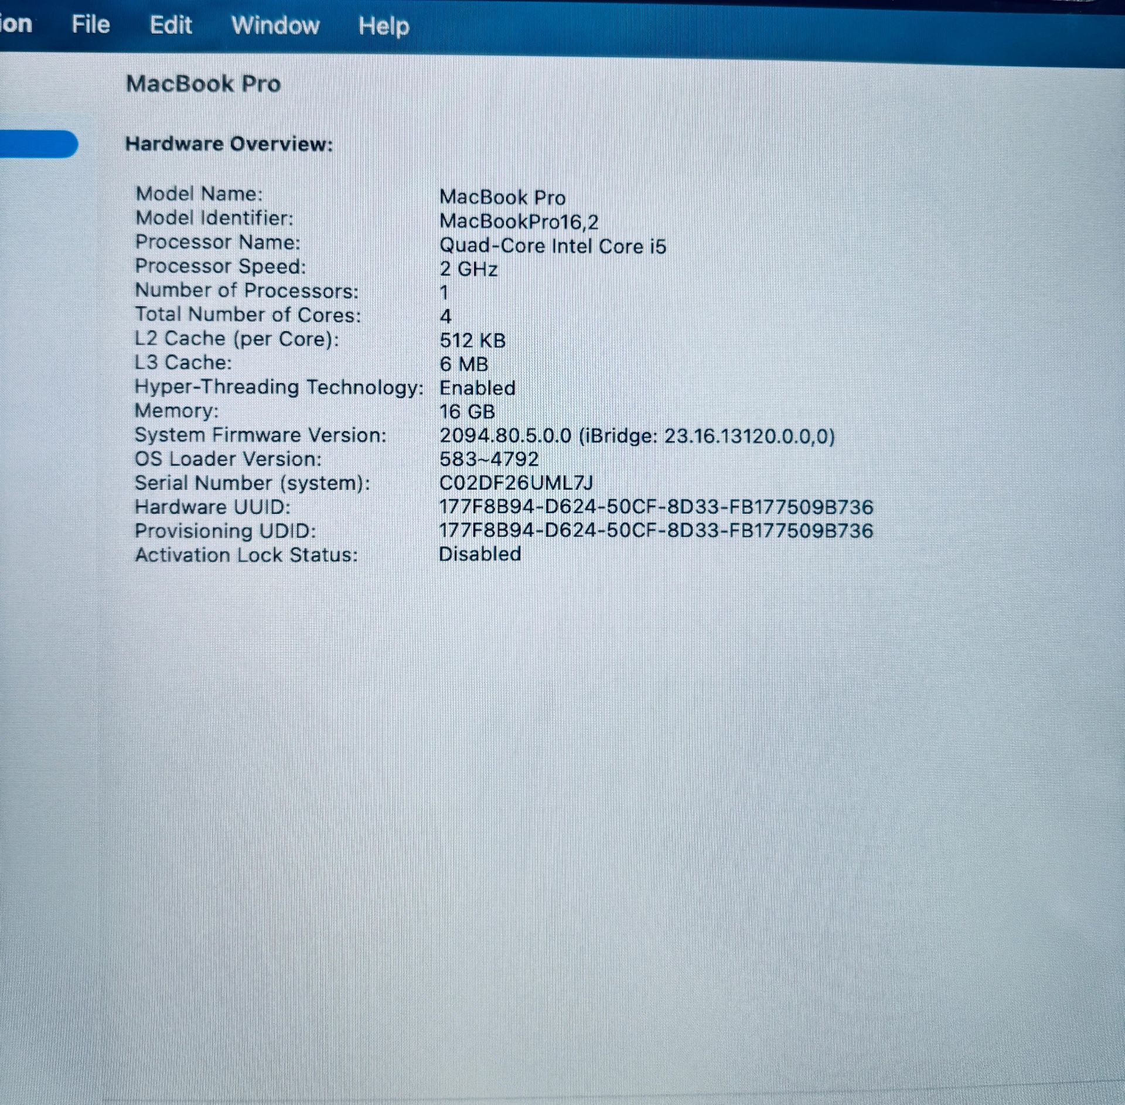Select the Hardware UUID value
1125x1105 pixels.
656,507
